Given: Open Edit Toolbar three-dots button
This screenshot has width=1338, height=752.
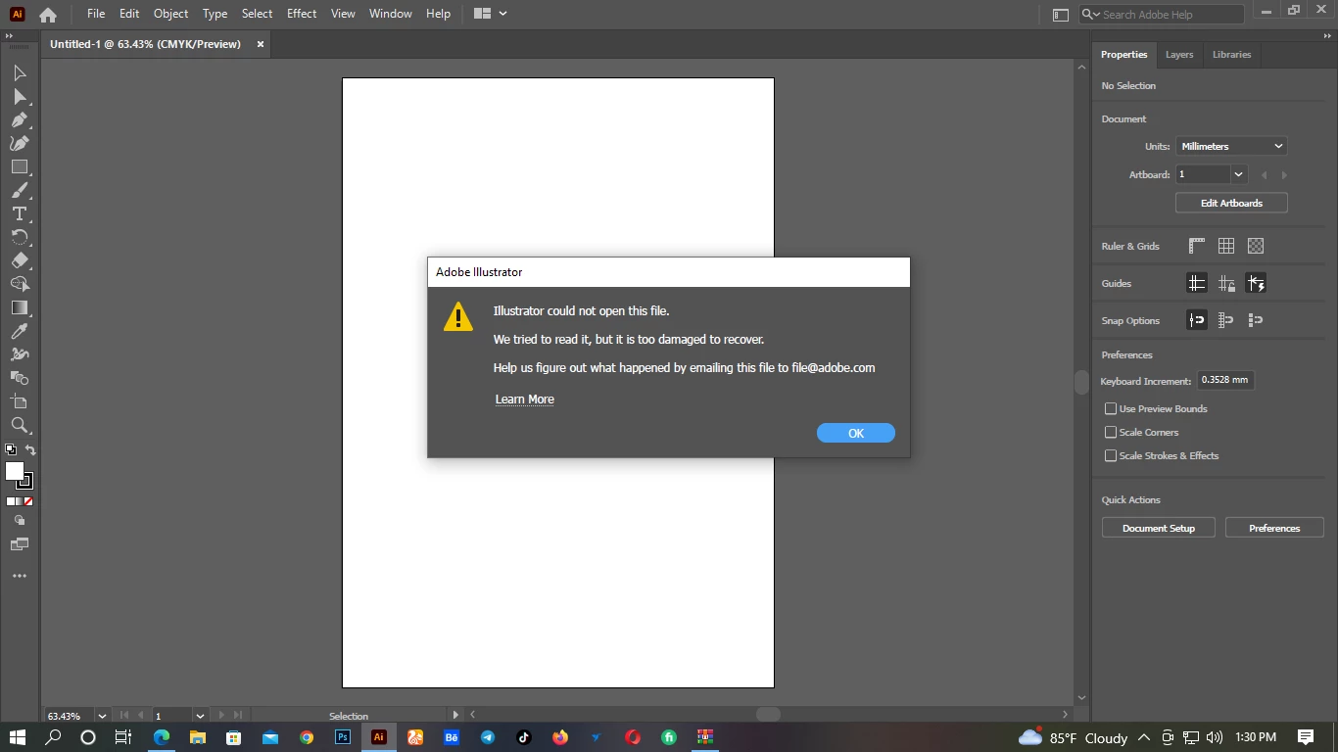Looking at the screenshot, I should [x=20, y=577].
